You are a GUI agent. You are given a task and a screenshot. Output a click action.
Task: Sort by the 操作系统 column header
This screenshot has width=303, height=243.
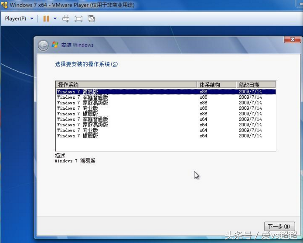point(126,85)
